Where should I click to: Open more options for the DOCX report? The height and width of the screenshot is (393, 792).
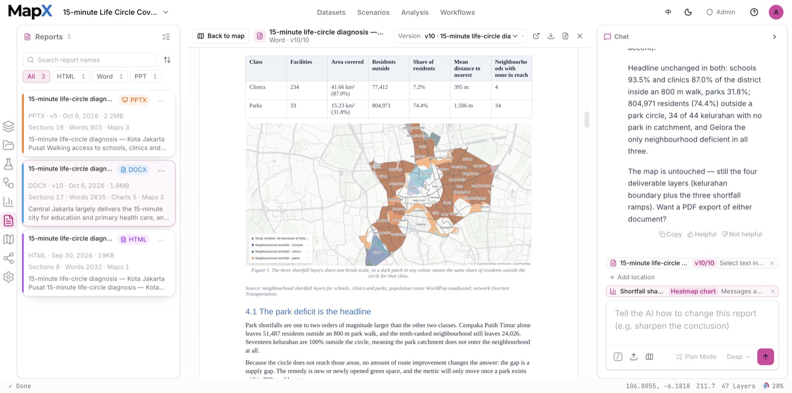(161, 170)
